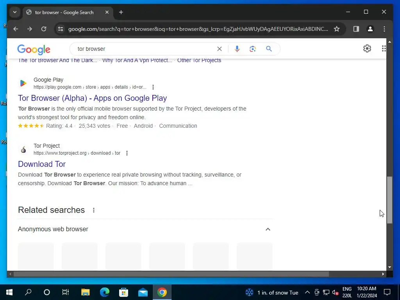The image size is (400, 300).
Task: Open weather widget showing snow Tue
Action: (x=272, y=293)
